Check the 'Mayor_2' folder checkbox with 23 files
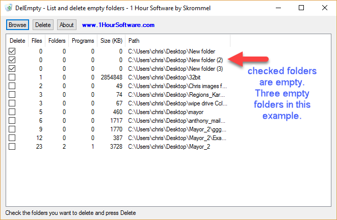The image size is (337, 220). coord(12,147)
